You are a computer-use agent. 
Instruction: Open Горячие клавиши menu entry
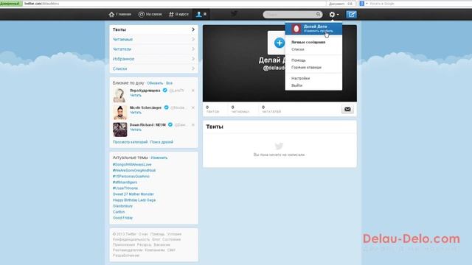click(x=306, y=67)
